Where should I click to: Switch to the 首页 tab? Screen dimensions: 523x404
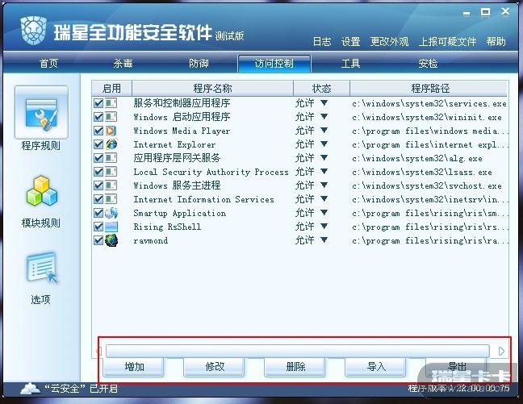(x=48, y=64)
